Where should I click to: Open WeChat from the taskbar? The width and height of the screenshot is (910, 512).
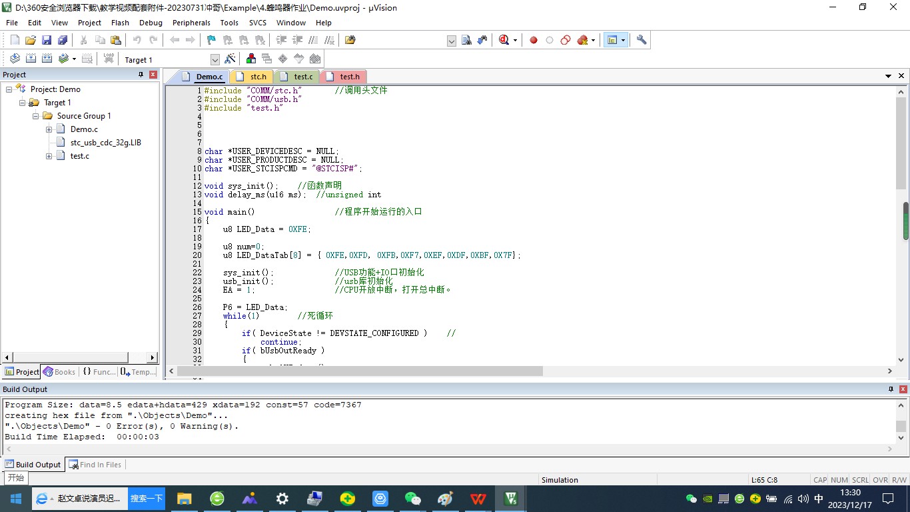[413, 499]
